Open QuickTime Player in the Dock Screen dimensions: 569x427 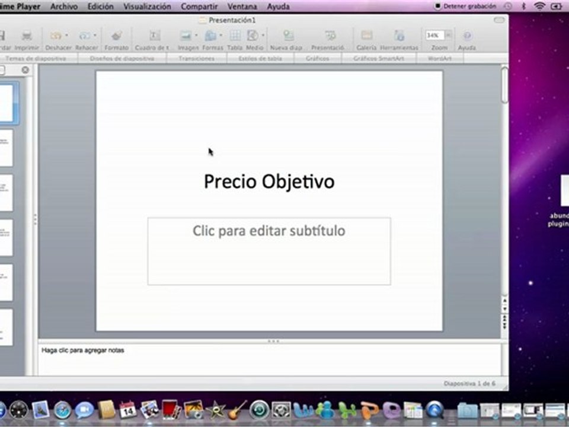[434, 410]
